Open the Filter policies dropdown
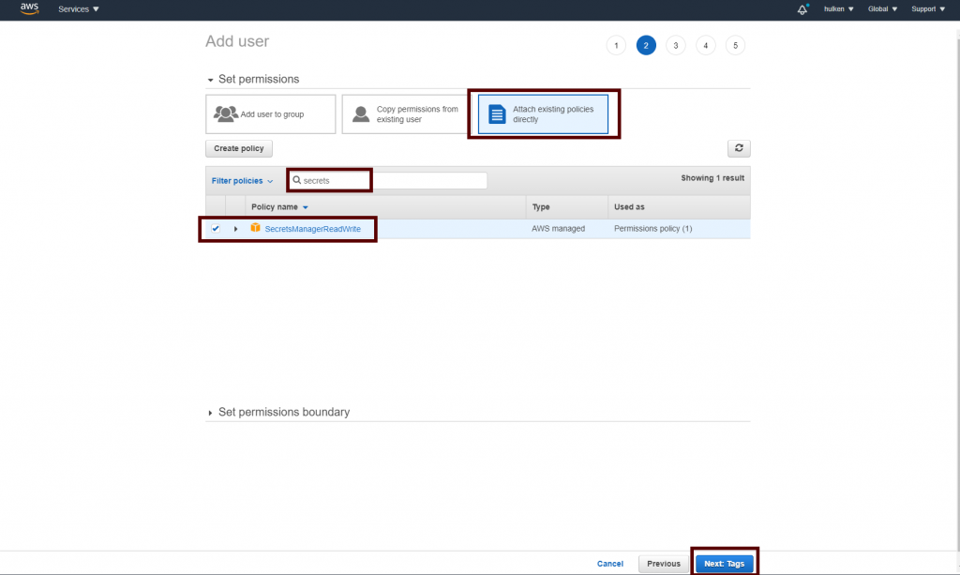The image size is (960, 575). [x=242, y=181]
